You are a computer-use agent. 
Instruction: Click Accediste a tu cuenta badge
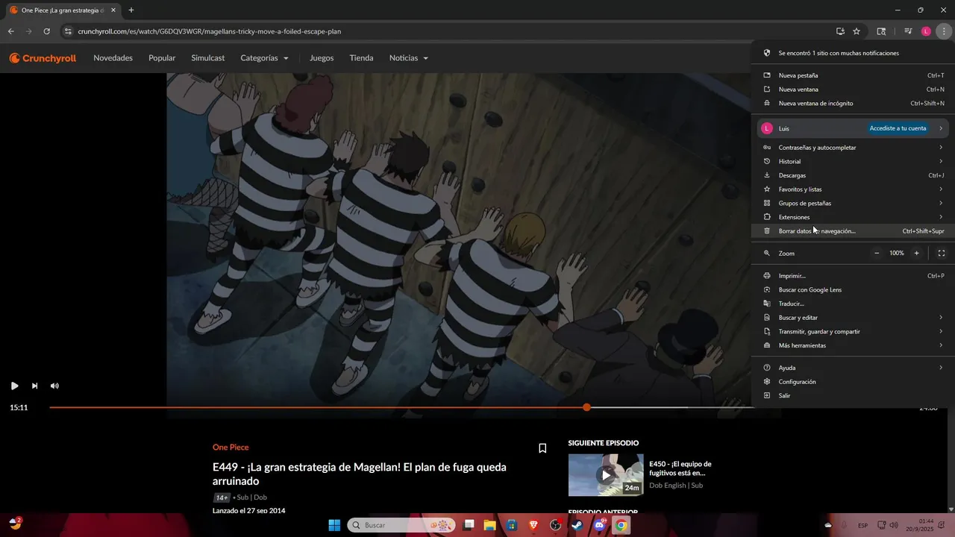point(898,128)
